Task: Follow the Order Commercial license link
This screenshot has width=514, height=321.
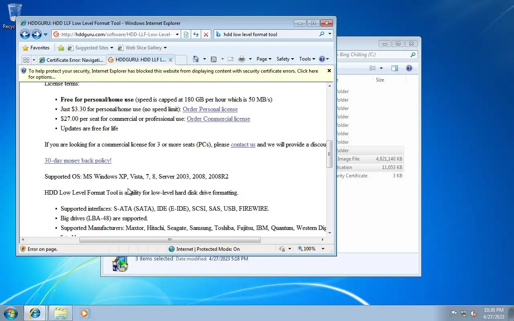Action: [218, 119]
